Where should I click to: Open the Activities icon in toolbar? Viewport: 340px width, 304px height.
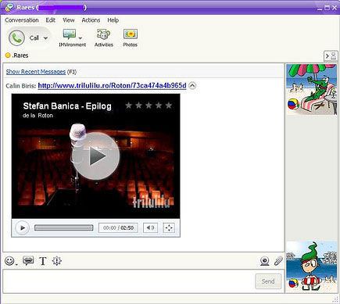point(104,38)
